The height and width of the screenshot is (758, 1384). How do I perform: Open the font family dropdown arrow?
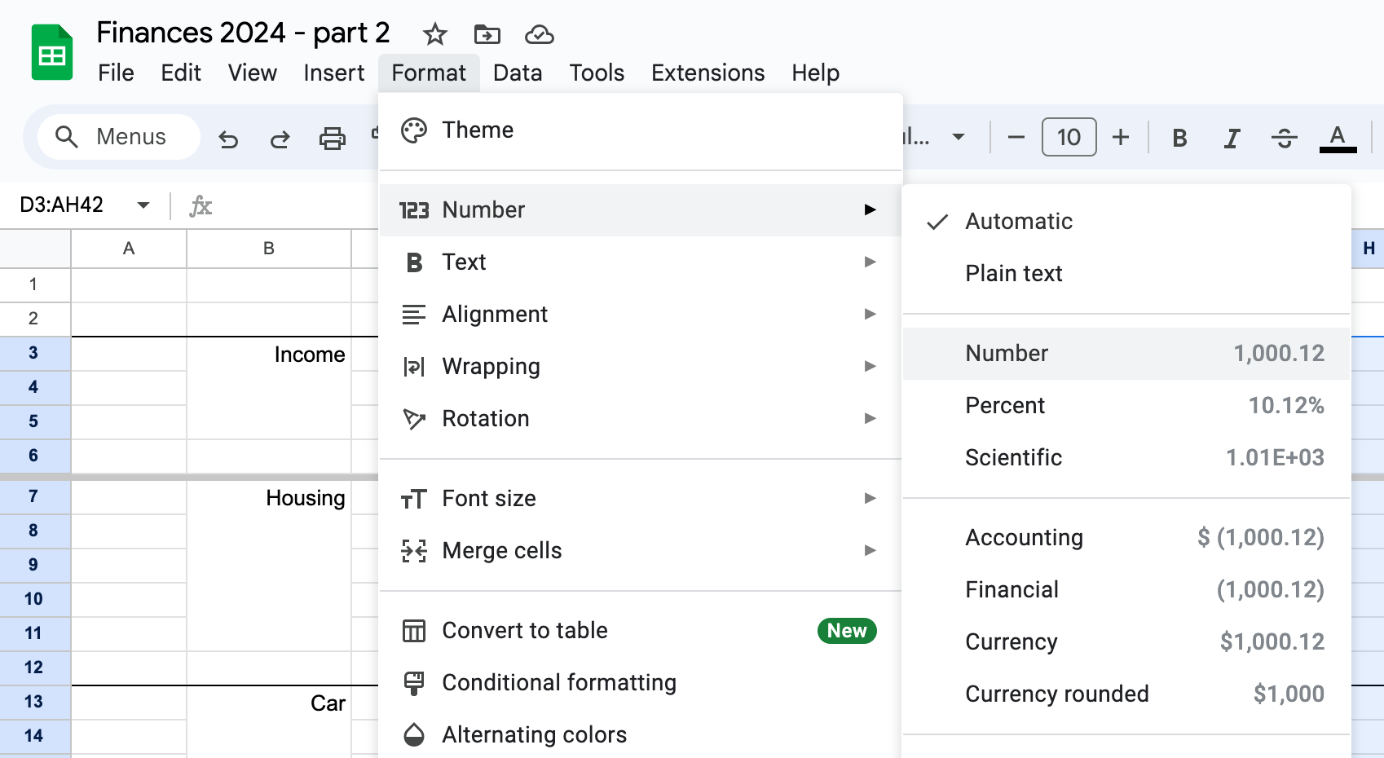(959, 137)
